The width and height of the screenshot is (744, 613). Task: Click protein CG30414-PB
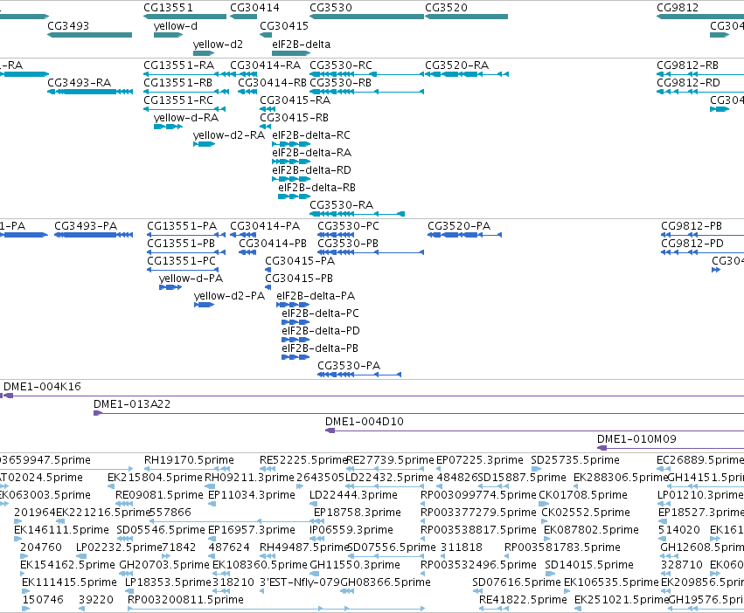coord(273,244)
